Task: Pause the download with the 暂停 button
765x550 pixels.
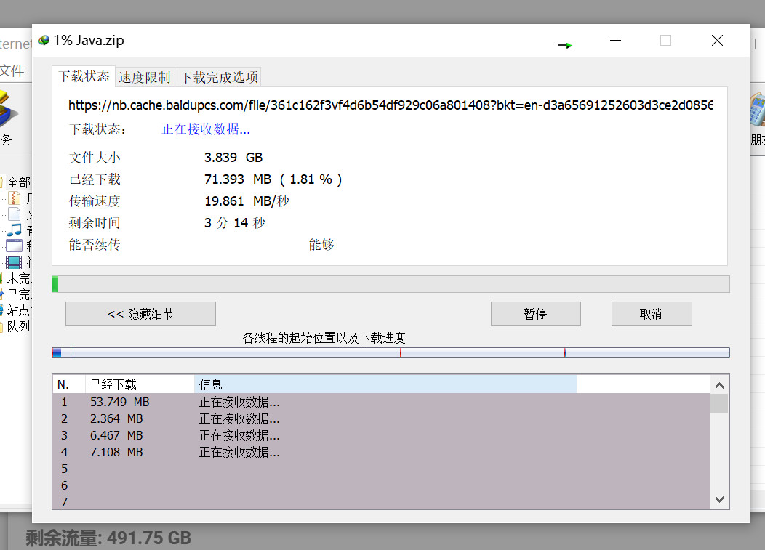Action: point(535,314)
